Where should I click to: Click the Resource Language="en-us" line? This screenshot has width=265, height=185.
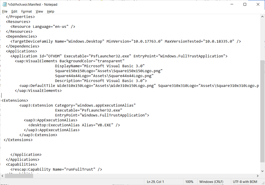pos(43,27)
